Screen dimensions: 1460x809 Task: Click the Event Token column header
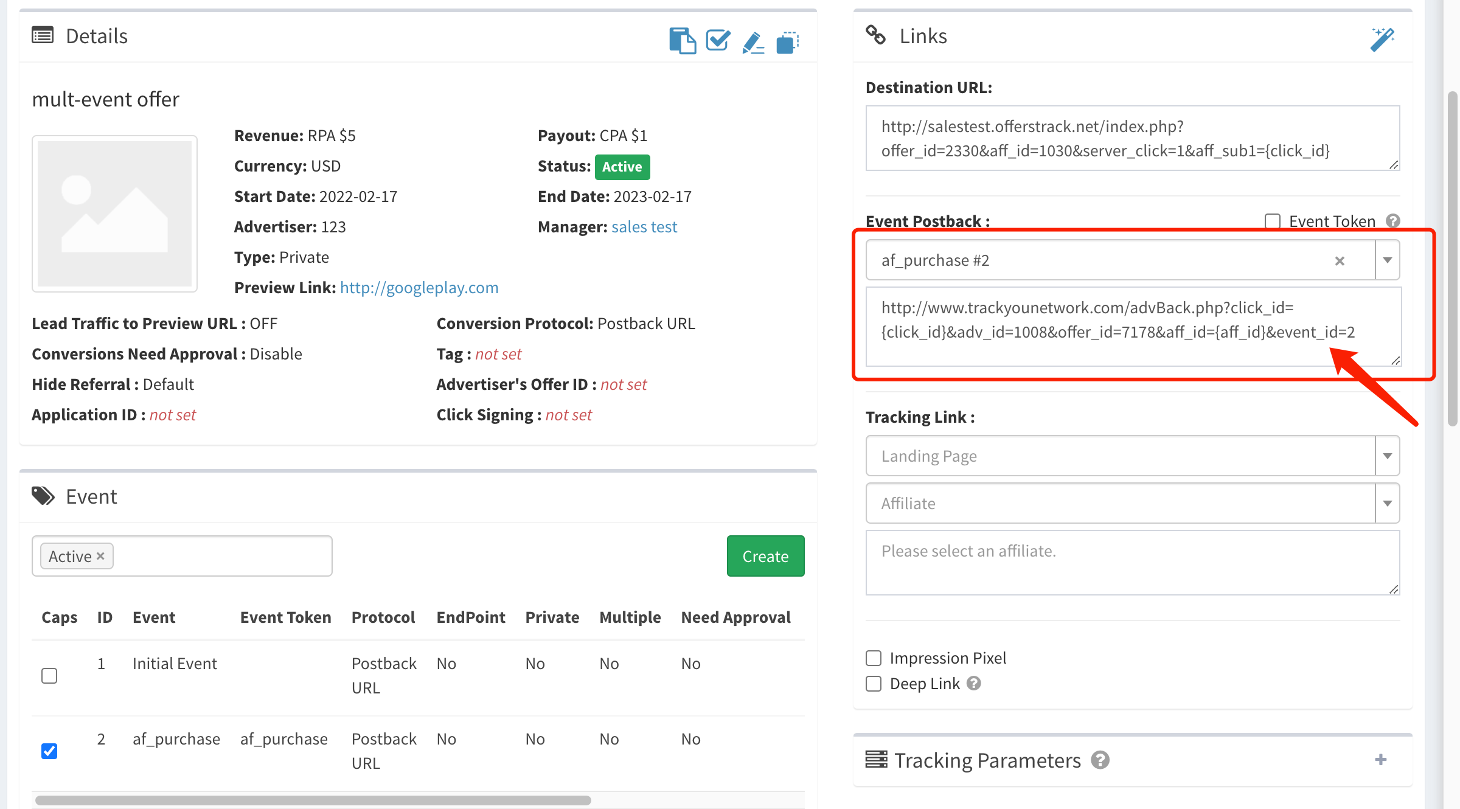286,617
